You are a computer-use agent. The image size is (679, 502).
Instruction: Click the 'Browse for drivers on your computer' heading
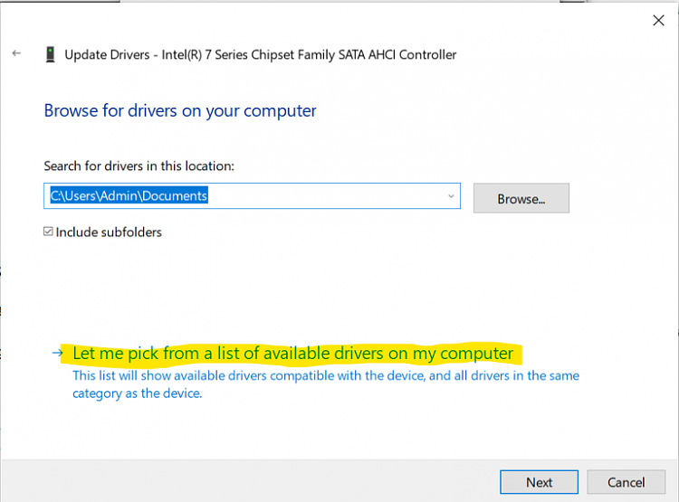pos(180,111)
